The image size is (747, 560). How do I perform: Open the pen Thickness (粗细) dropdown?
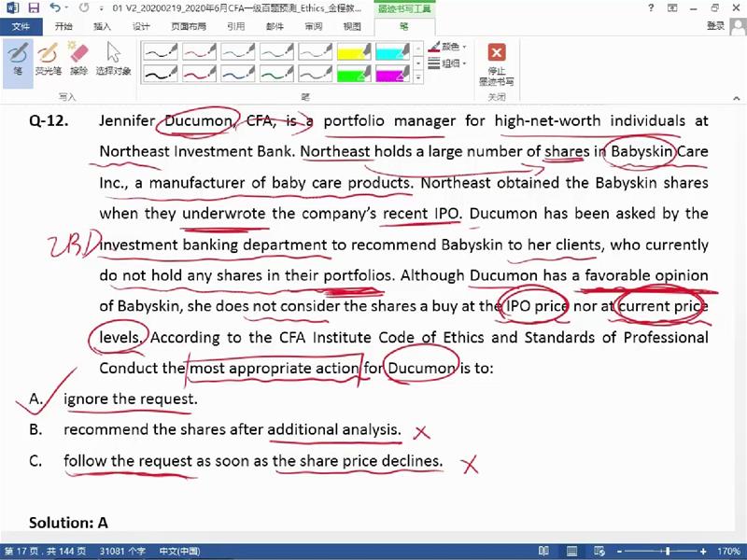[x=447, y=63]
